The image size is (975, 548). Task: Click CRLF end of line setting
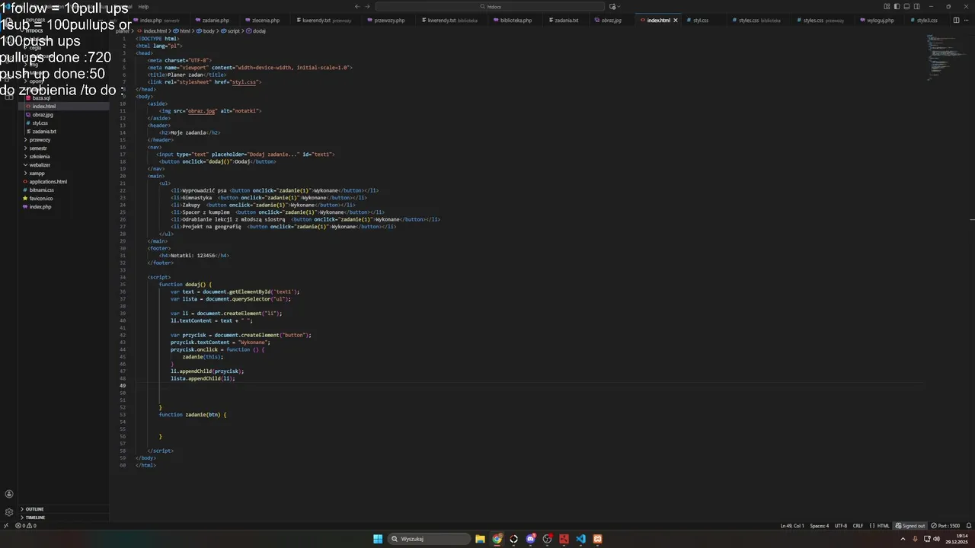858,526
